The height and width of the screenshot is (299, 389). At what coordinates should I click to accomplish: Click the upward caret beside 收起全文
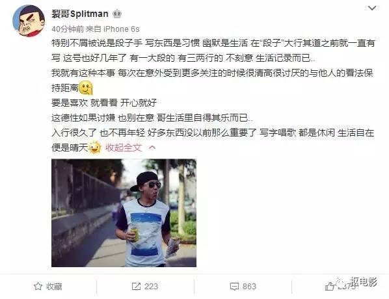pos(152,148)
